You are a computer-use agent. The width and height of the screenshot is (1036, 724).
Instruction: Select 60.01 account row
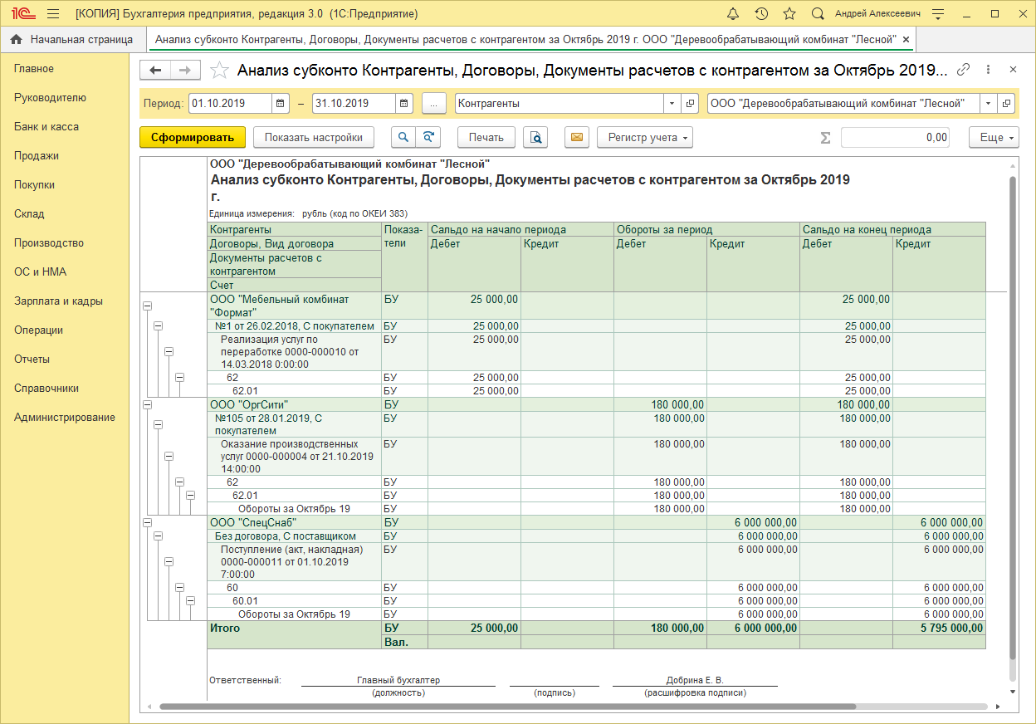pyautogui.click(x=294, y=601)
